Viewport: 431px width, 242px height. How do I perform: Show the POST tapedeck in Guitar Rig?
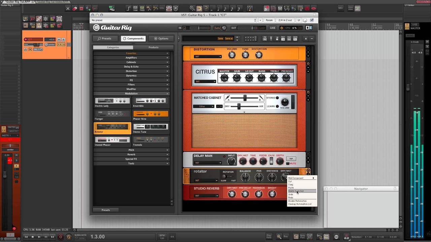point(289,39)
